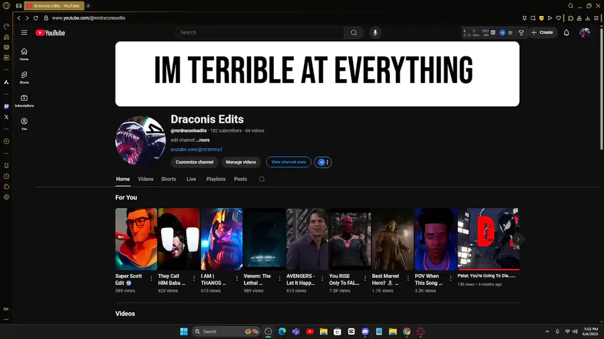Open extension pill three-dot menu
This screenshot has height=339, width=604.
point(328,162)
